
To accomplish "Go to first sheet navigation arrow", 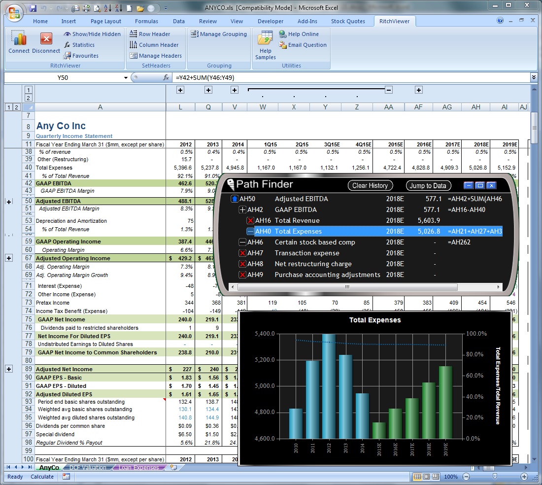I will click(8, 467).
